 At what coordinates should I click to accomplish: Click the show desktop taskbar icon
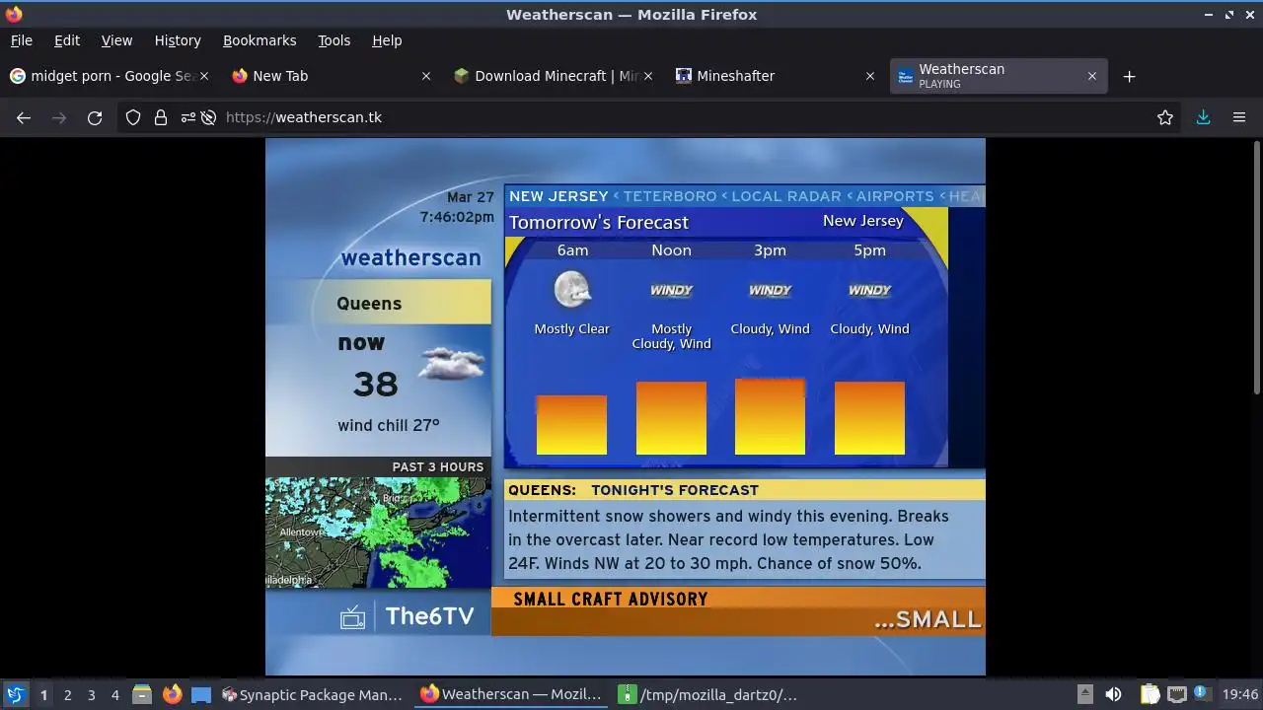pyautogui.click(x=201, y=694)
